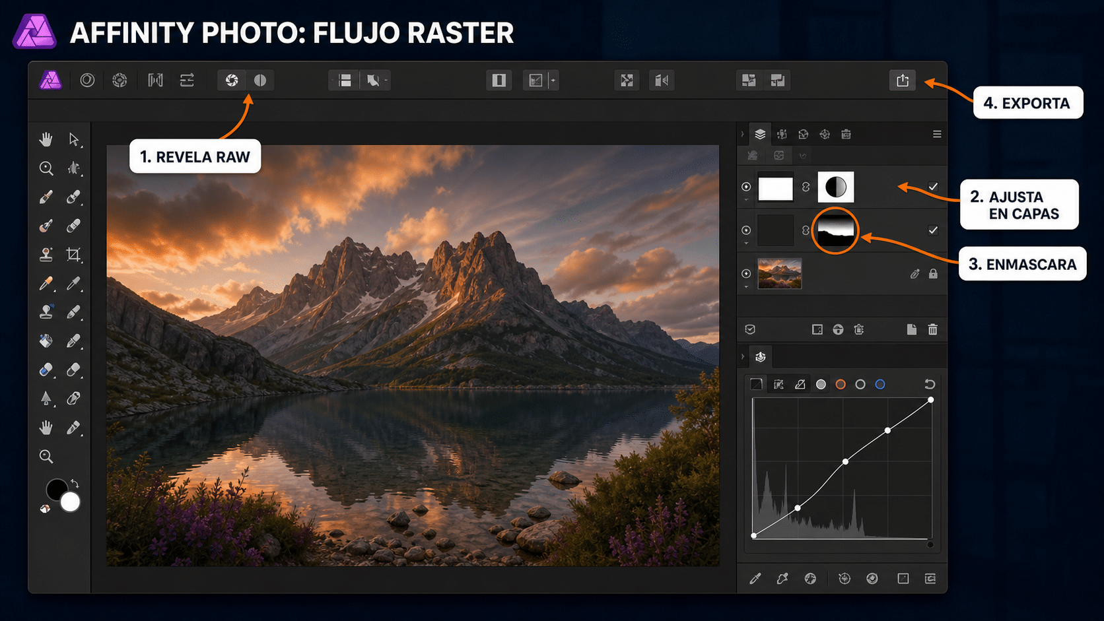This screenshot has height=621, width=1104.
Task: Open the last panel tab with calendar icon
Action: (x=846, y=134)
